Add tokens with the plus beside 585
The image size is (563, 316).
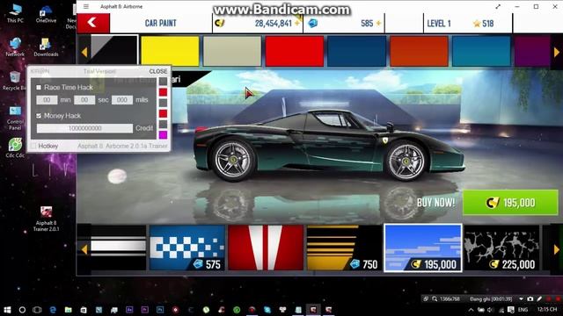pyautogui.click(x=378, y=24)
